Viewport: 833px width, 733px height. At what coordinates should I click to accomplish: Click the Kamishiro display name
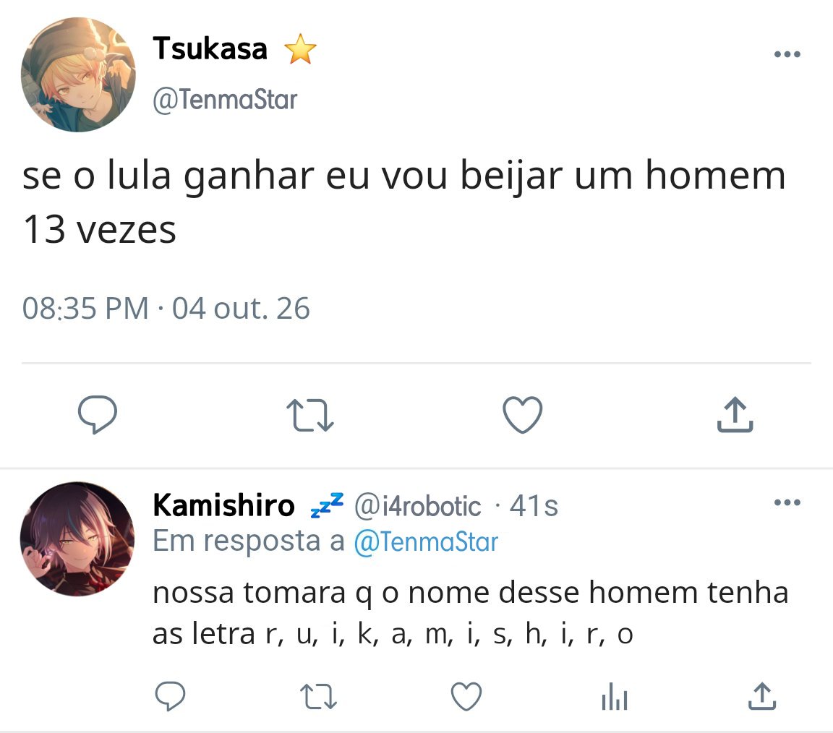pyautogui.click(x=223, y=505)
